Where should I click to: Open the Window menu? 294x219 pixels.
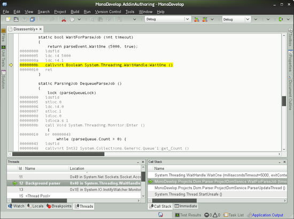145,12
